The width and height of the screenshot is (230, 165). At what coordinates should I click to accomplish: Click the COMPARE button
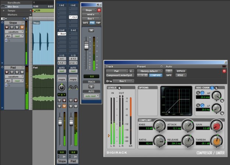click(x=155, y=75)
